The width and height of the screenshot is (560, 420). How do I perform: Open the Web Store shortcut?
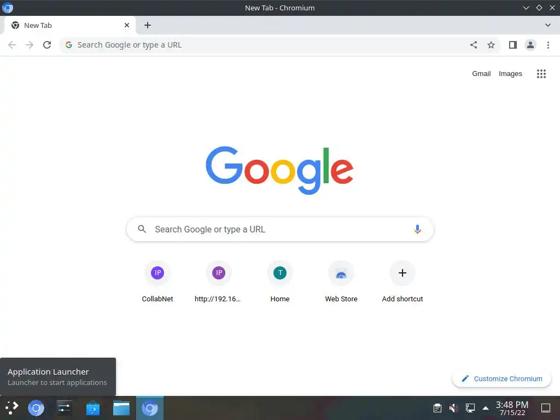click(x=341, y=282)
